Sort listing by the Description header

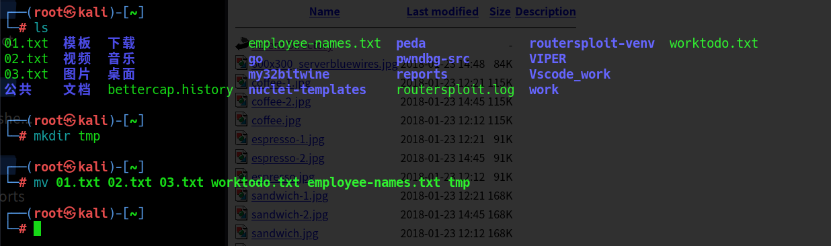(545, 11)
